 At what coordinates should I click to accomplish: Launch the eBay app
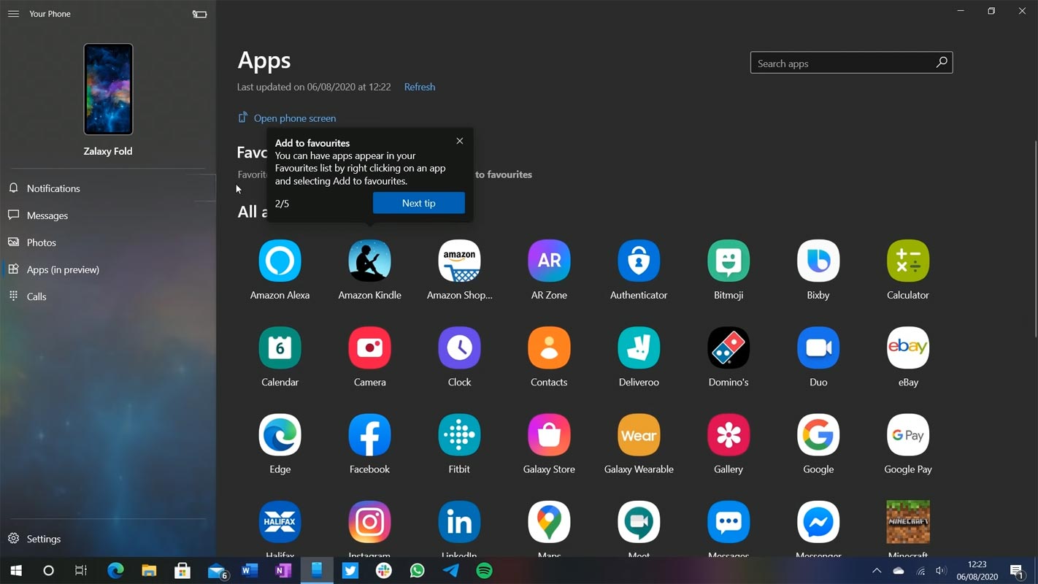pos(908,348)
